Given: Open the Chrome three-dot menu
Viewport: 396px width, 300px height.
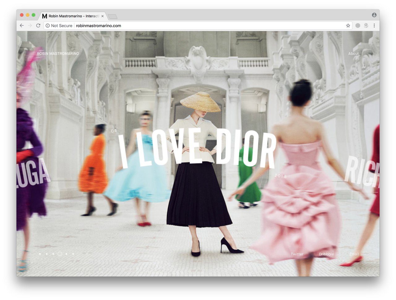Looking at the screenshot, I should coord(374,26).
